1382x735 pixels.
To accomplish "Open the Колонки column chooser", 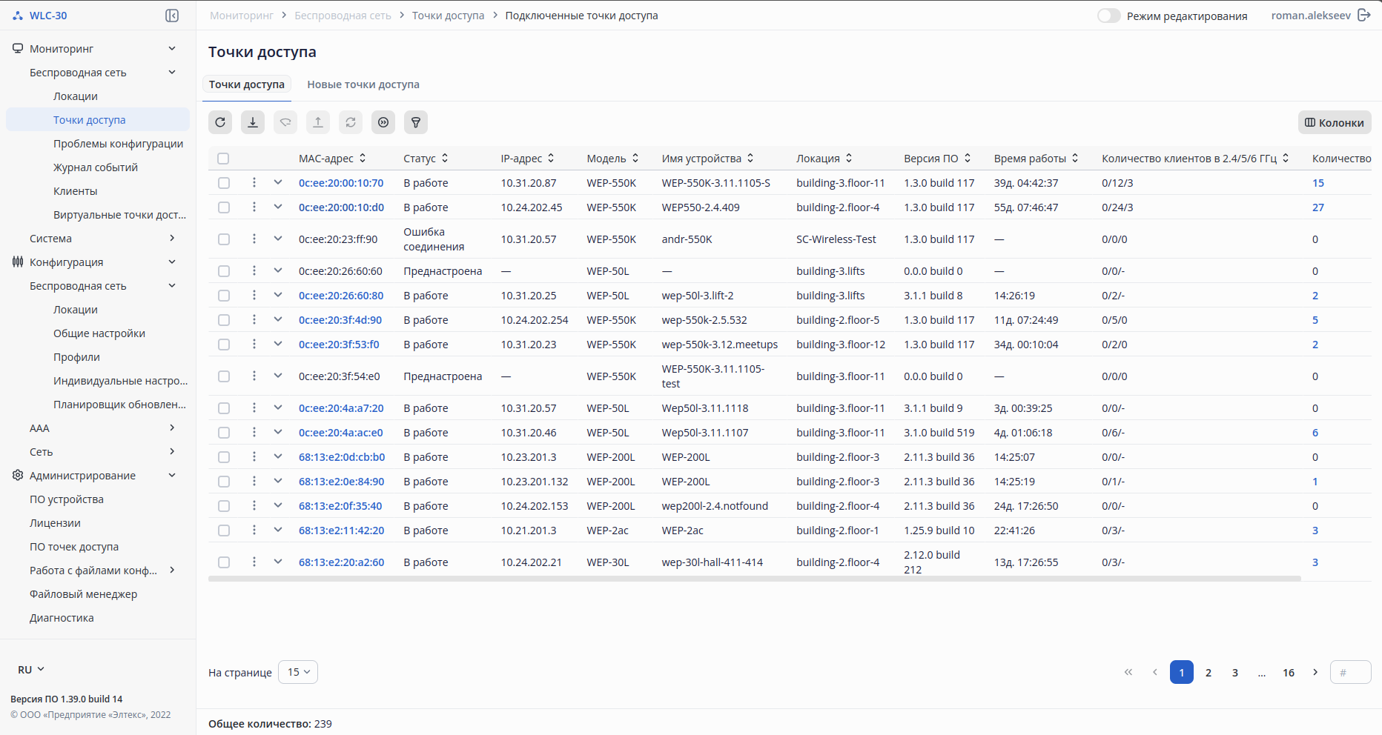I will (1335, 122).
